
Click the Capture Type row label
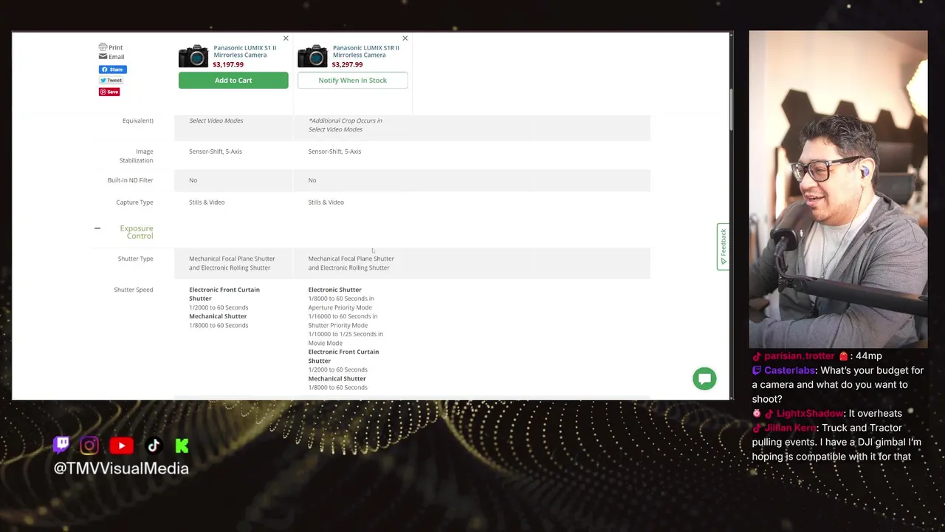tap(134, 202)
